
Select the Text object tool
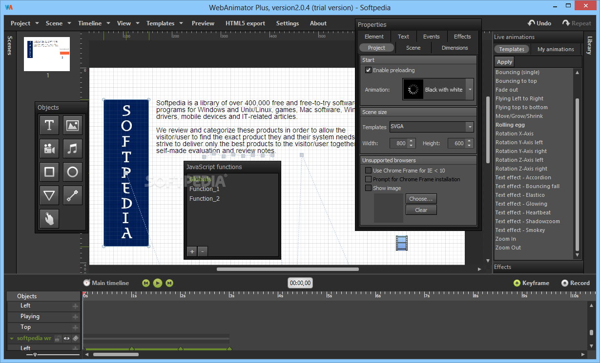pyautogui.click(x=49, y=125)
